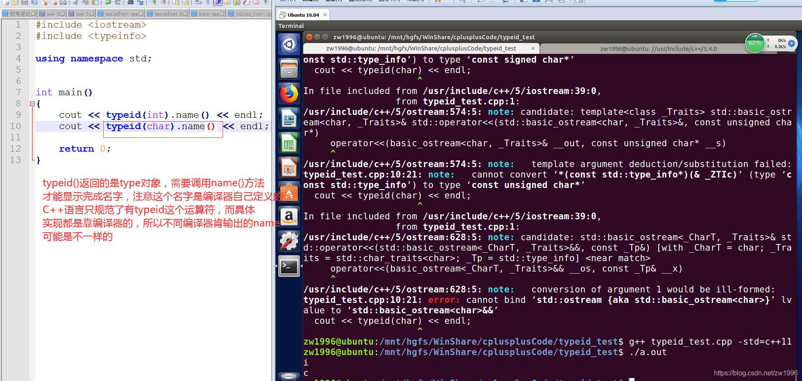The height and width of the screenshot is (381, 802).
Task: Switch to the unionTest.cpp tab
Action: point(121,14)
